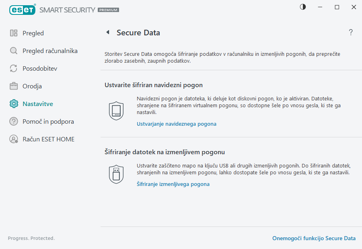Open Nastavitve with the gear icon
Image resolution: width=362 pixels, height=249 pixels.
[13, 104]
